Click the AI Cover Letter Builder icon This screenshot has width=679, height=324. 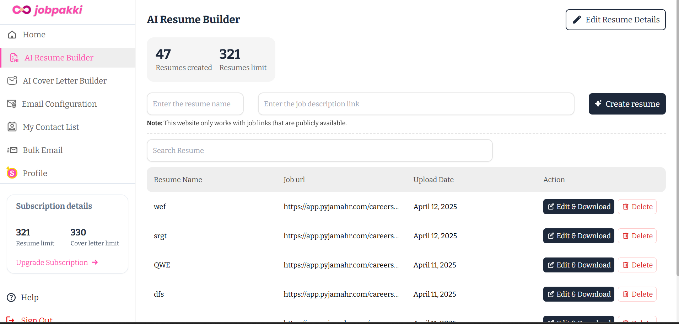pos(12,80)
